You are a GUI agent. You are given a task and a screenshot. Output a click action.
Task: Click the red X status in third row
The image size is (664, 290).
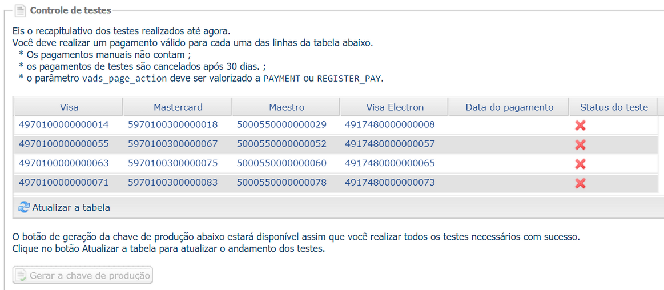coord(580,164)
